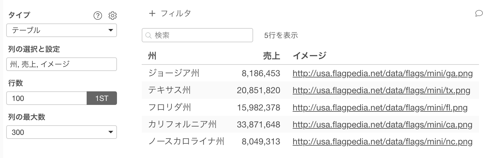Expand the 列の最大数 dropdown showing 300

[x=62, y=132]
